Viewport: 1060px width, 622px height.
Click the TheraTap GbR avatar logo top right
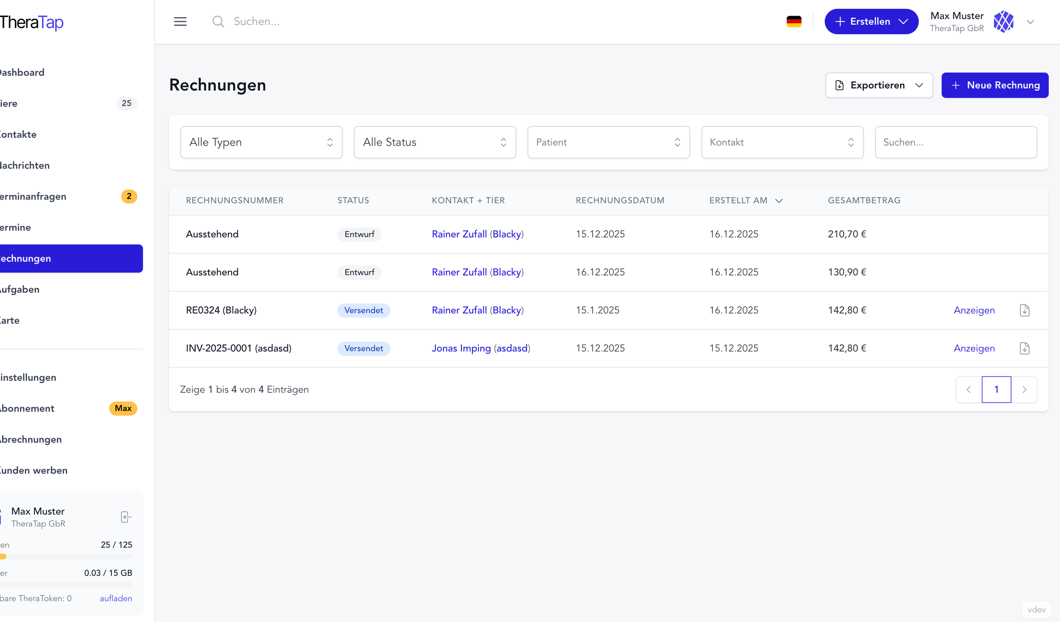(x=1003, y=21)
